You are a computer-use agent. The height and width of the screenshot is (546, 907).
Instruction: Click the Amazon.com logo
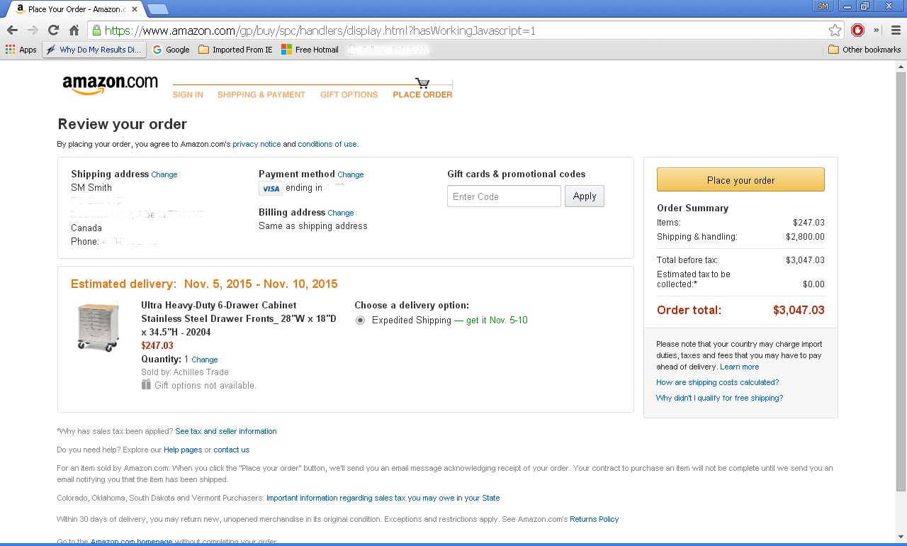pyautogui.click(x=110, y=84)
